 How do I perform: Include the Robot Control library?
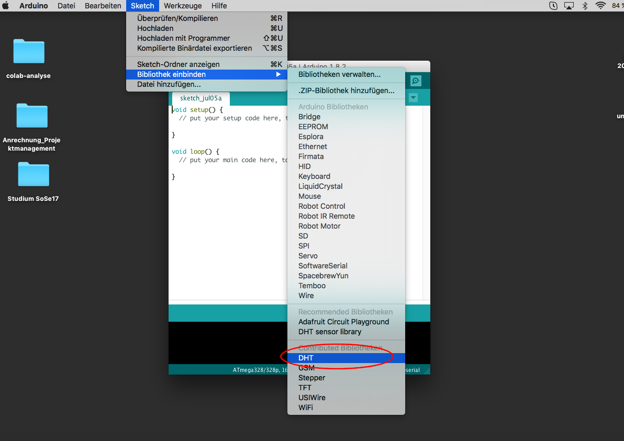click(346, 207)
